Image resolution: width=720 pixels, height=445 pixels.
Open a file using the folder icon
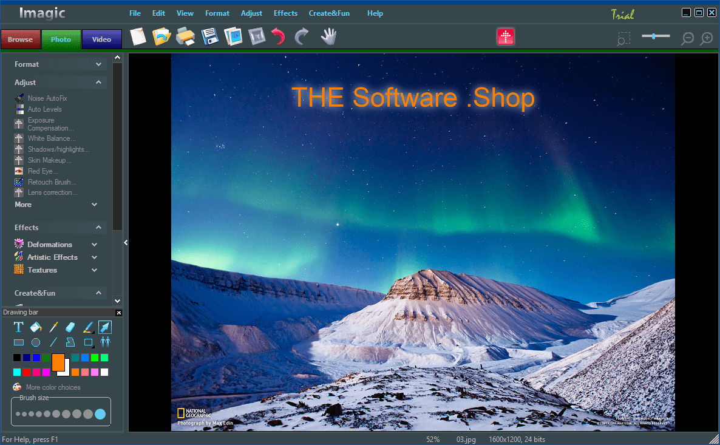tap(161, 37)
